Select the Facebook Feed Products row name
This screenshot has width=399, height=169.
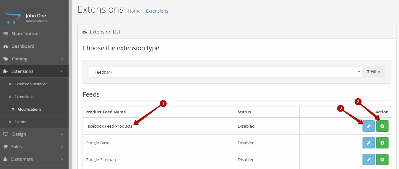[109, 126]
